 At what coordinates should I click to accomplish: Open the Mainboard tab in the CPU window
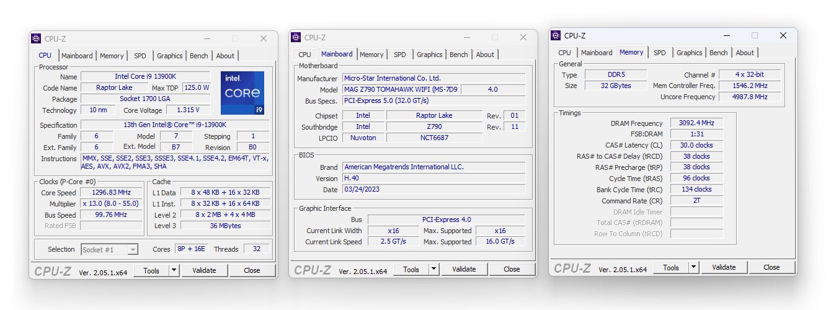(x=77, y=56)
